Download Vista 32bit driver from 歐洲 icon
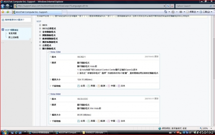Screen dimensions: 215x135 point(99,86)
